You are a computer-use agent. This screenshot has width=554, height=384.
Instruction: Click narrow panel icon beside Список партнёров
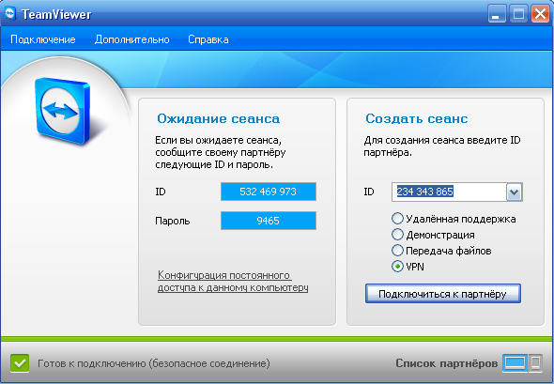pyautogui.click(x=535, y=362)
